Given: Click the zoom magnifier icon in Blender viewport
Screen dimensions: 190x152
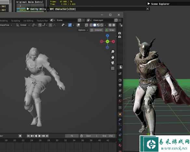Looking at the screenshot, I should pyautogui.click(x=113, y=52).
